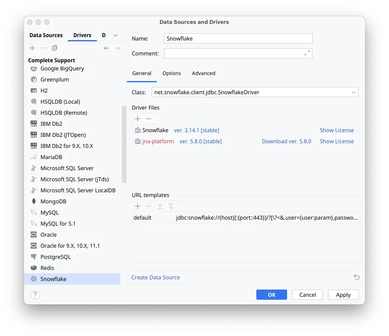389x336 pixels.
Task: Add a driver file with plus icon
Action: (x=137, y=119)
